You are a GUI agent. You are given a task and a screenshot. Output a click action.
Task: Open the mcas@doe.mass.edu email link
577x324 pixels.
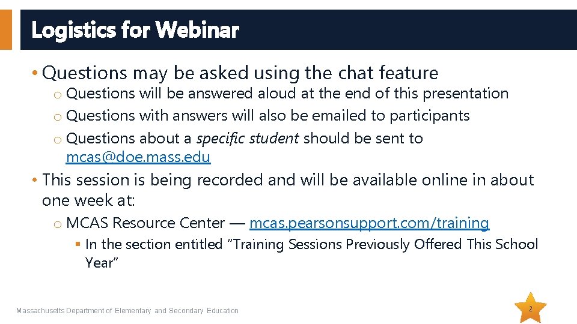138,158
